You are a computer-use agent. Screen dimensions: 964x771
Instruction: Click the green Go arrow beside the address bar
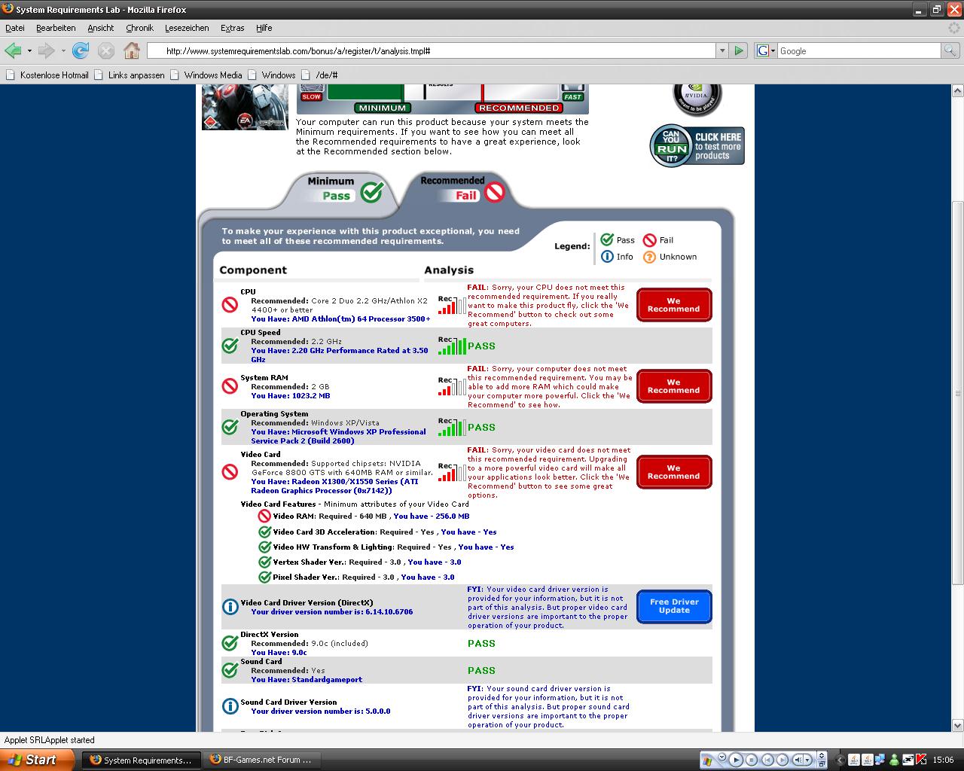(x=739, y=50)
